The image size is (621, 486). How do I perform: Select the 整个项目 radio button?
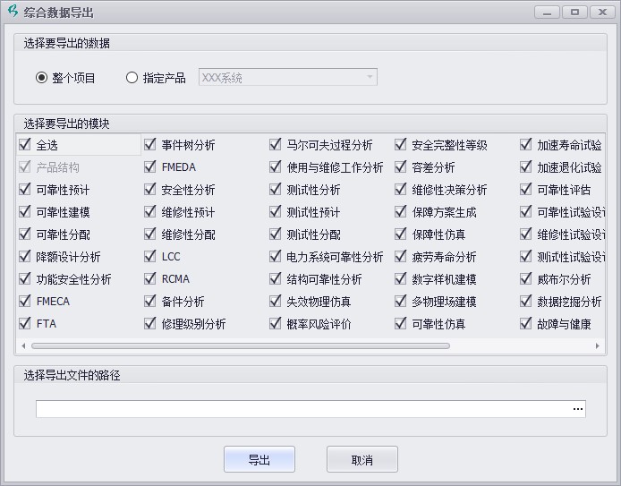[41, 78]
